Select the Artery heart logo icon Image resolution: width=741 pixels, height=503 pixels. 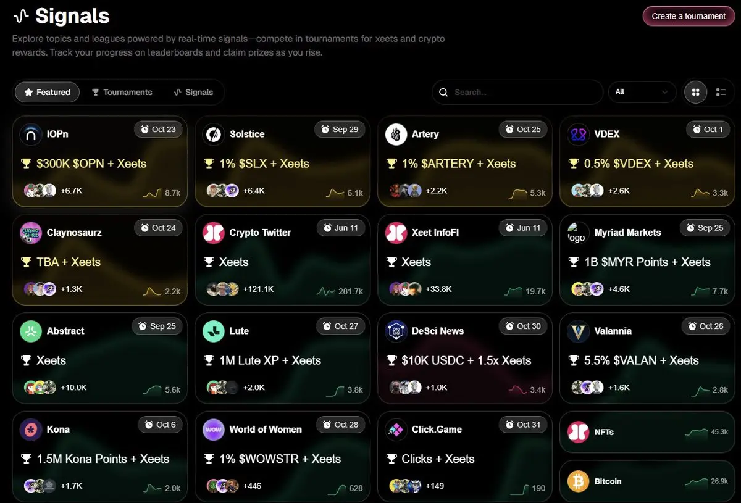pos(396,134)
